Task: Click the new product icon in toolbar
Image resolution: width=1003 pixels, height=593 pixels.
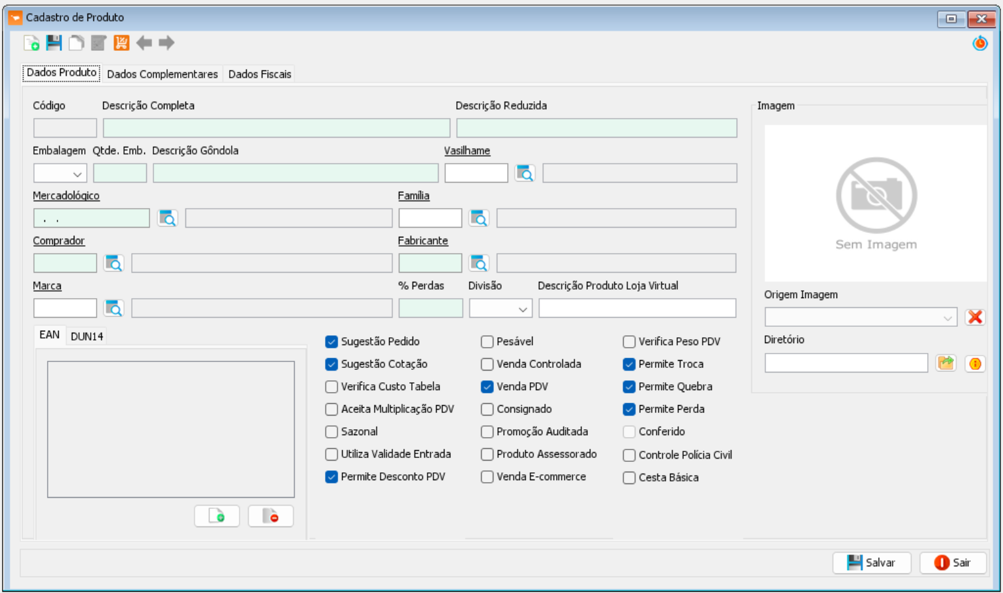Action: pyautogui.click(x=31, y=43)
